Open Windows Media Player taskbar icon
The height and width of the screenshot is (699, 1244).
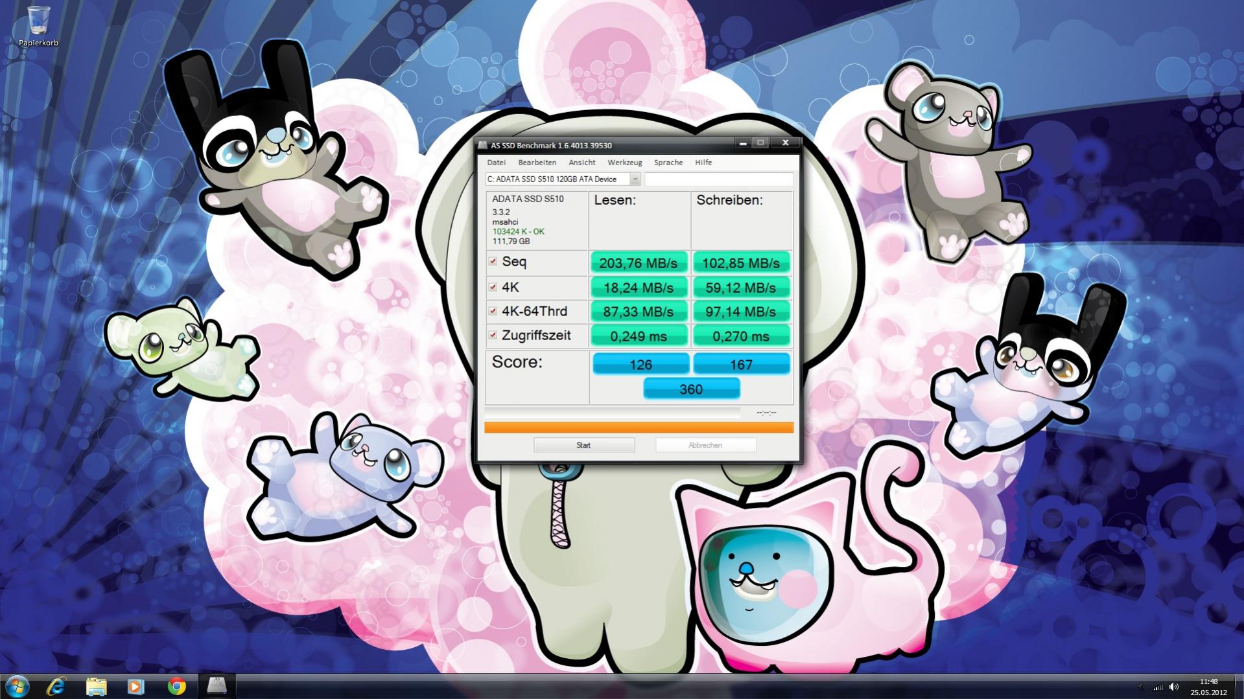135,686
